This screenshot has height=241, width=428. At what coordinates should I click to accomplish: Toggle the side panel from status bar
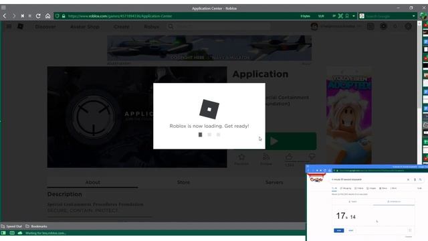coord(3,233)
